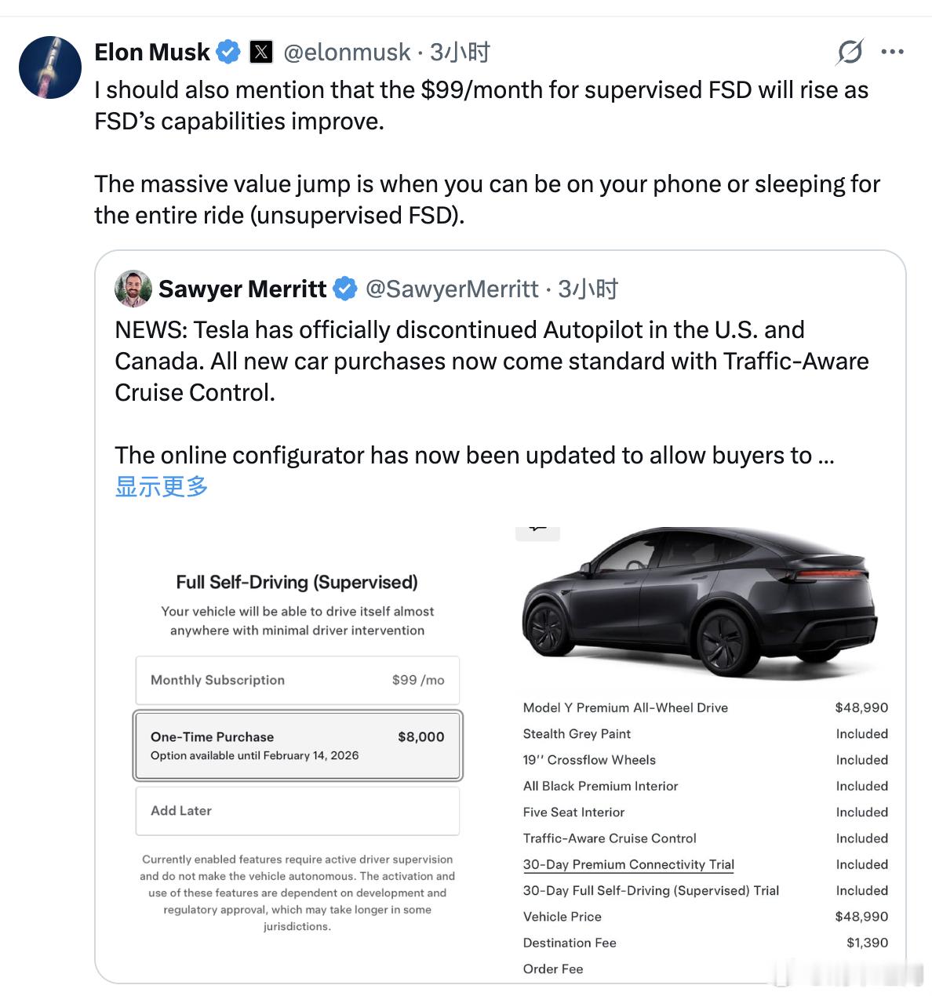Select the Monthly Subscription $99/mo option
The width and height of the screenshot is (932, 996).
297,680
